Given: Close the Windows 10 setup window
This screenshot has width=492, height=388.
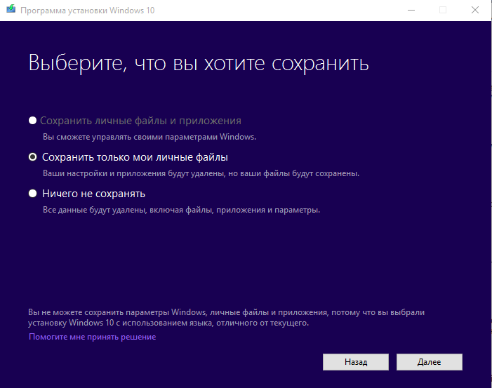Looking at the screenshot, I should coord(475,10).
